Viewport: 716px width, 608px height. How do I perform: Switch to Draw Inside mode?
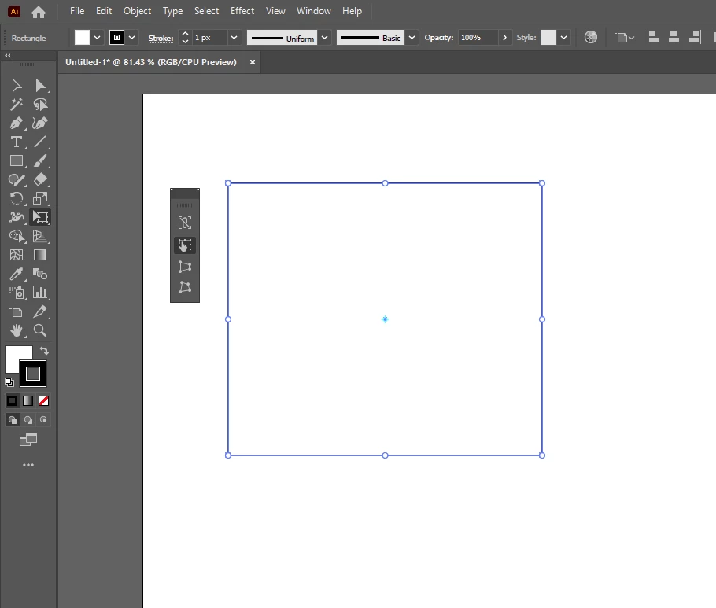click(x=43, y=419)
